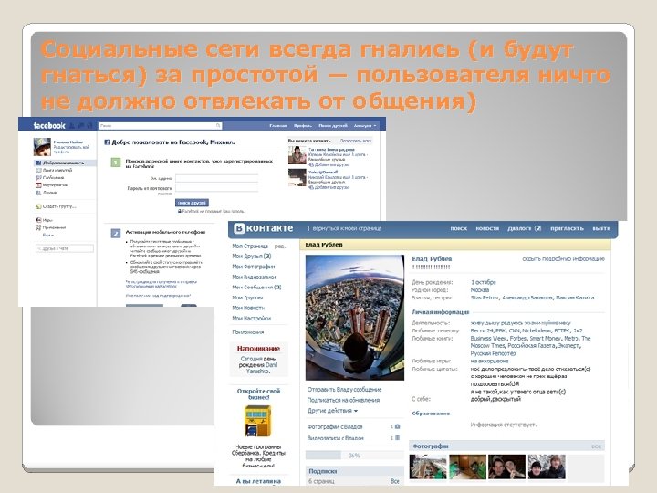Click the events calendar icon in Facebook sidebar

(x=38, y=184)
